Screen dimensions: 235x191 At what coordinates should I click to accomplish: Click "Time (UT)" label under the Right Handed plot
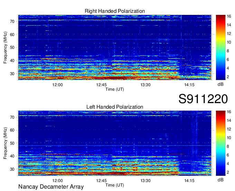click(115, 89)
